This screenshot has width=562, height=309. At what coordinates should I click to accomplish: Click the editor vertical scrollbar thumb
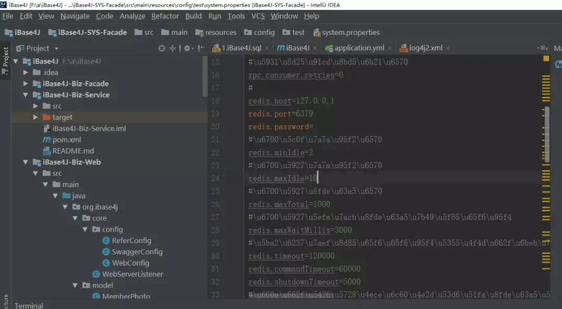[x=547, y=134]
